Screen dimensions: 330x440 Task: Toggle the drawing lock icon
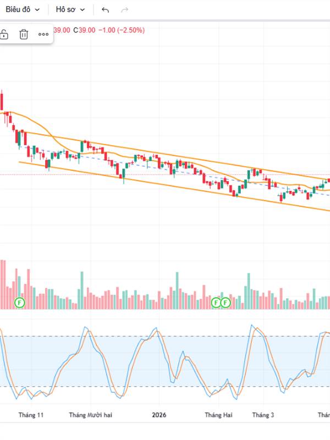4,35
